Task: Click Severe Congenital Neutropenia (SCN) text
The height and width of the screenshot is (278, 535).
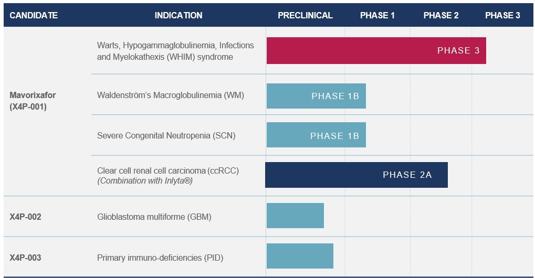Action: tap(166, 135)
